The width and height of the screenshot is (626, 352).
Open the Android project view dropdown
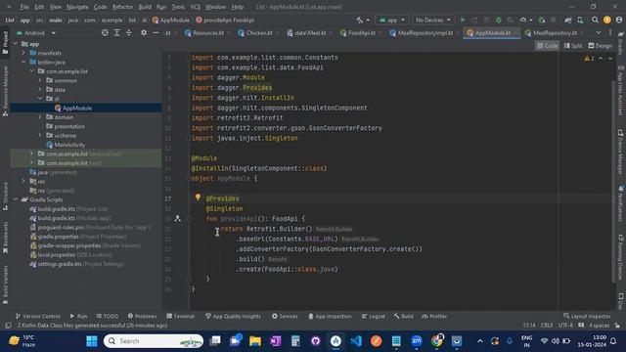[35, 33]
